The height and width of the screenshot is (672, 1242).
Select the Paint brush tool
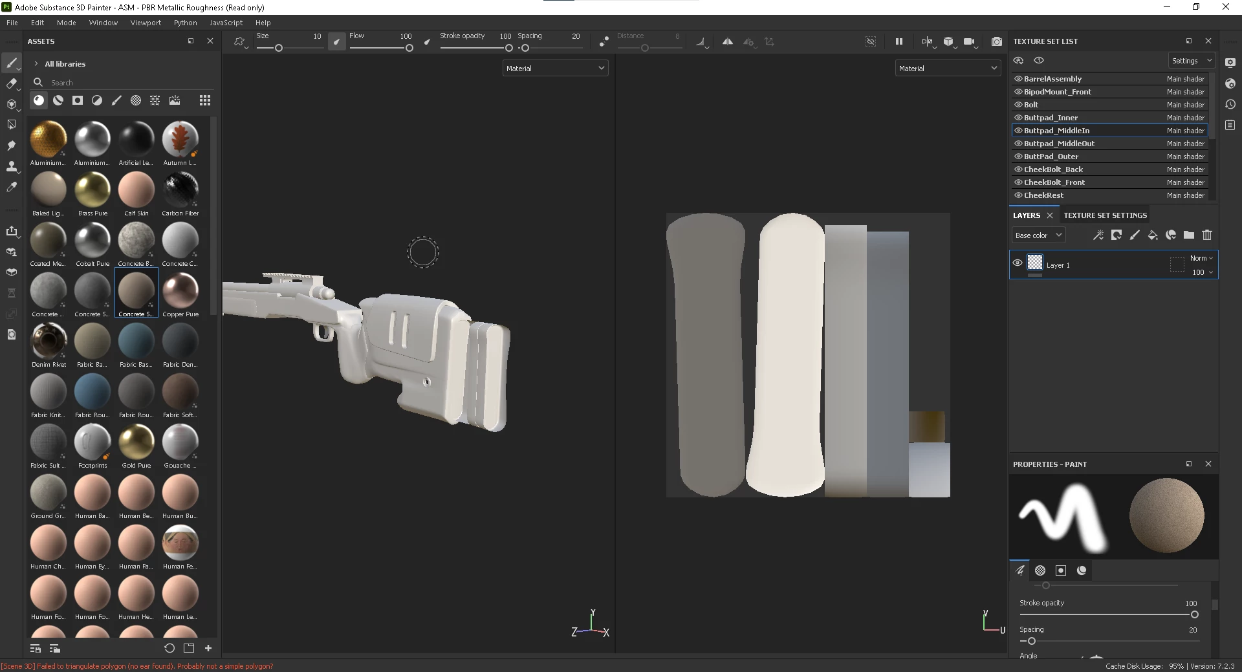click(12, 63)
